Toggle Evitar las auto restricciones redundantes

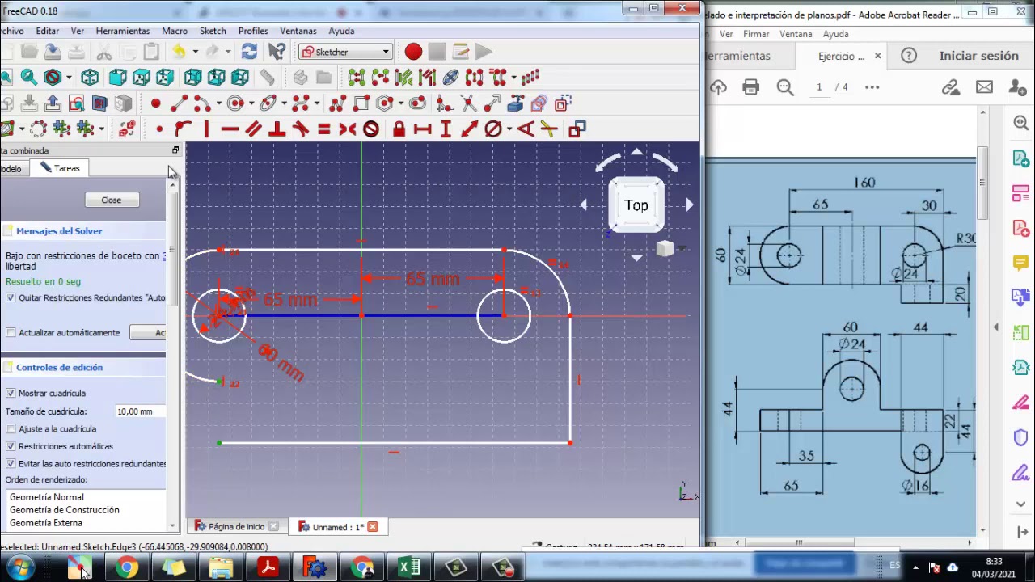11,463
